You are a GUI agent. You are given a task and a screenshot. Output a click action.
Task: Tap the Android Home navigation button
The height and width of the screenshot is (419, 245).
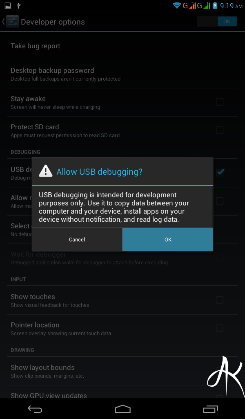122,409
